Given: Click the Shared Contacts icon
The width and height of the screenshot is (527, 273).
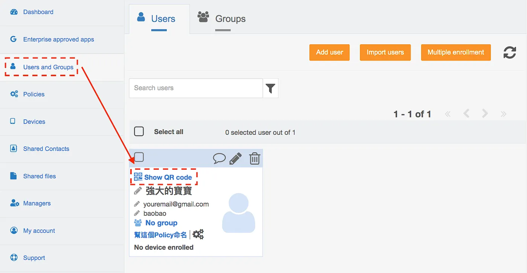Looking at the screenshot, I should 14,148.
